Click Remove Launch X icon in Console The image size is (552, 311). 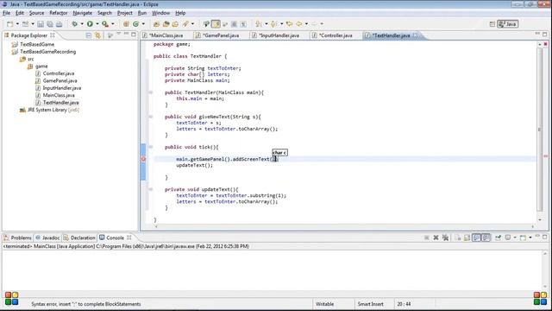click(x=436, y=238)
